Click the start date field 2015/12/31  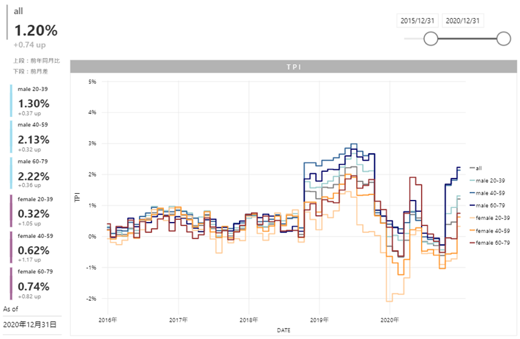[x=417, y=21]
